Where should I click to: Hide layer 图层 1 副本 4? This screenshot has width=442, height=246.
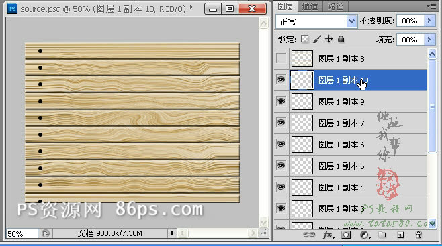[281, 187]
